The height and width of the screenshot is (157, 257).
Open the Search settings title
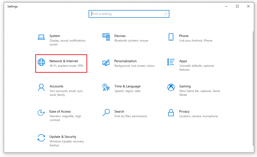pyautogui.click(x=119, y=112)
